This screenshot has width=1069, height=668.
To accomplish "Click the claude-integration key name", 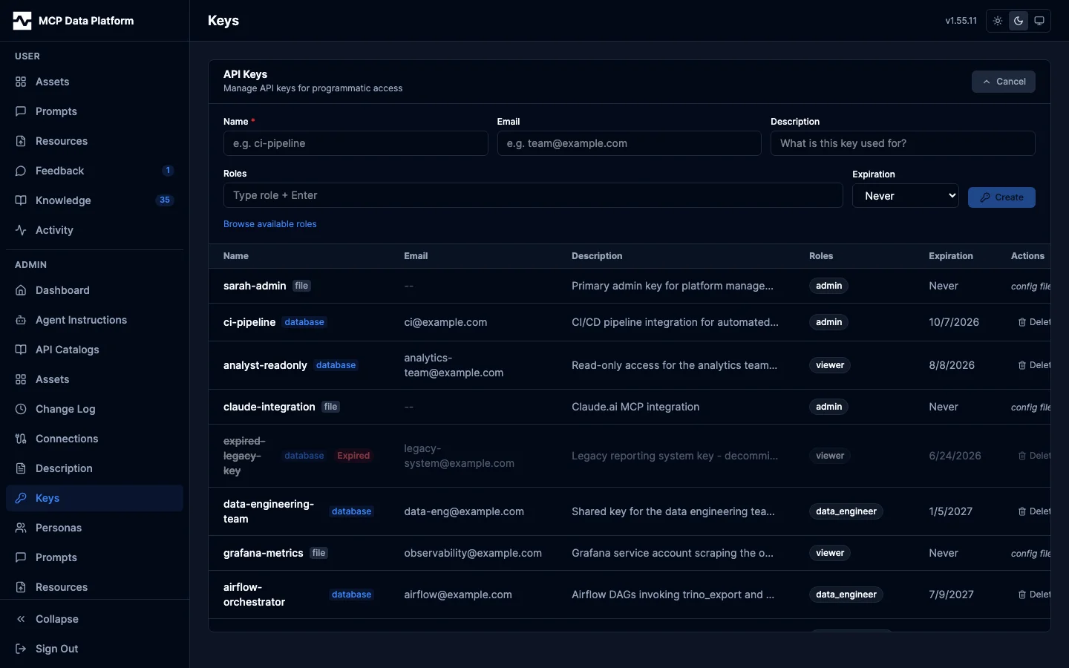I will [x=269, y=407].
